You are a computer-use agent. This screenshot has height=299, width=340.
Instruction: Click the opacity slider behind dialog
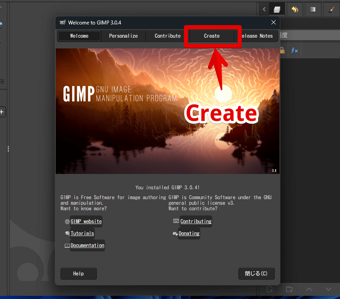310,35
